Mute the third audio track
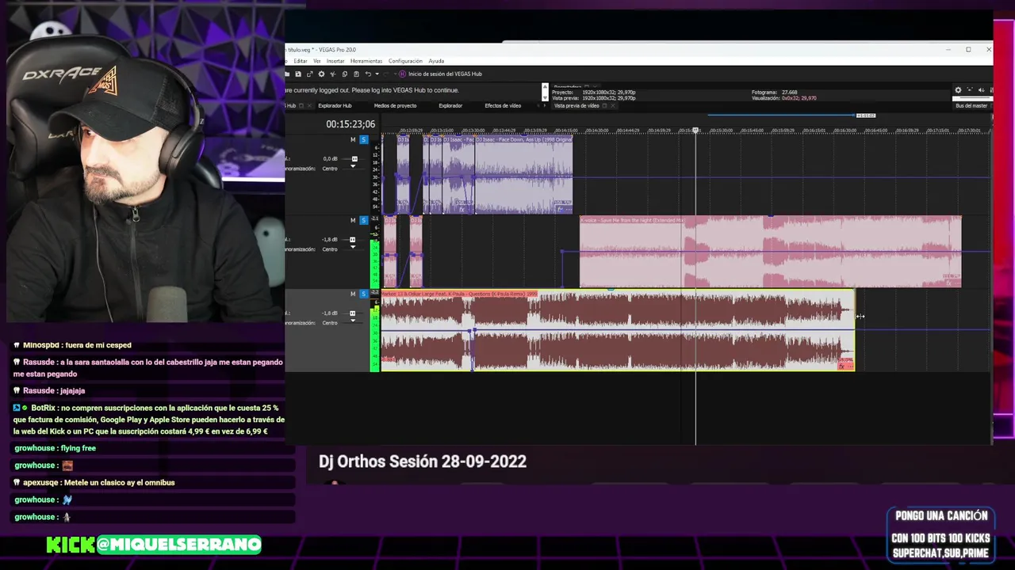1015x570 pixels. [353, 294]
